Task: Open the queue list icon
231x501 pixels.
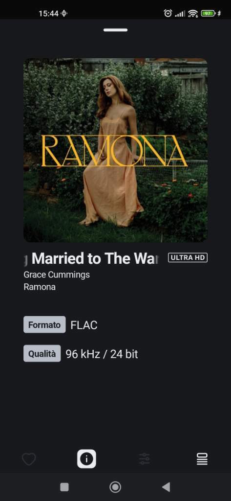Action: [x=202, y=459]
